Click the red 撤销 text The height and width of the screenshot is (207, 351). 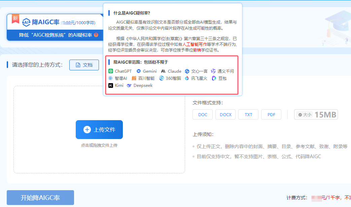pos(197,50)
